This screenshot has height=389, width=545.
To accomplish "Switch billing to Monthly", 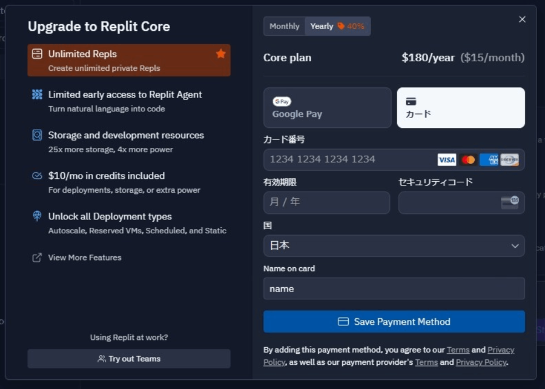I will pos(285,27).
